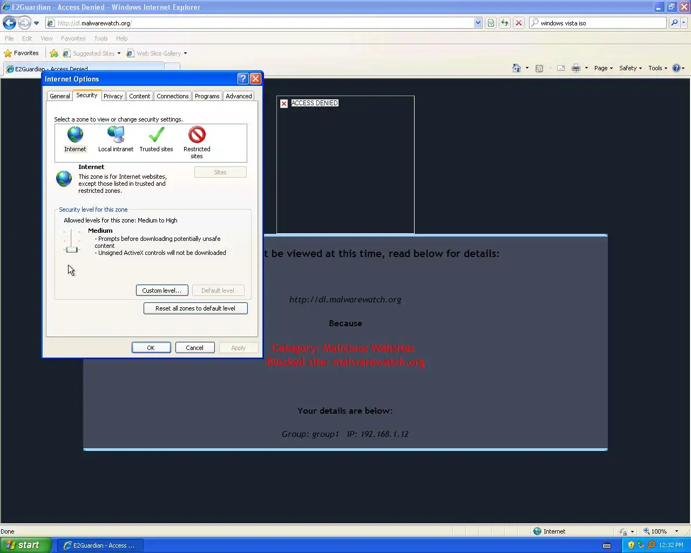
Task: Click the Windows Start button
Action: click(26, 545)
